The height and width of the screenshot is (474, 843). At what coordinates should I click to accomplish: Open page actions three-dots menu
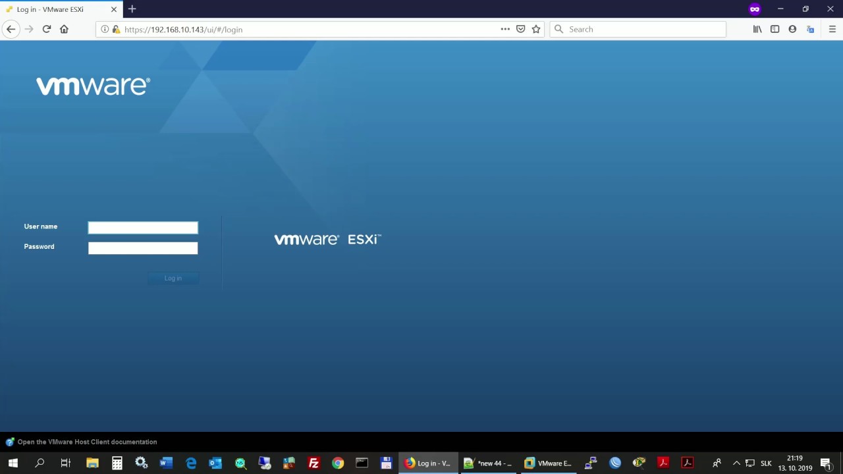(505, 29)
